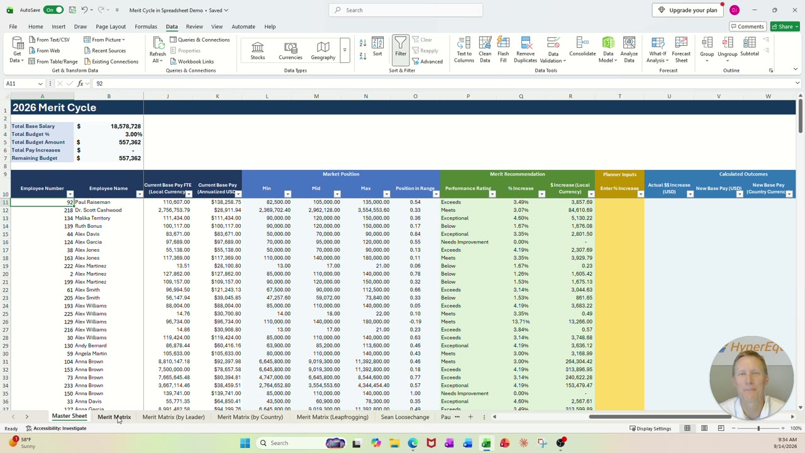
Task: Open the Consolidate tool
Action: (582, 47)
